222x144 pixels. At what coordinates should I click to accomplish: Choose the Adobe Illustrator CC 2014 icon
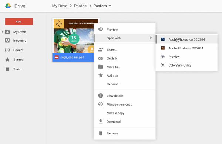pyautogui.click(x=163, y=48)
